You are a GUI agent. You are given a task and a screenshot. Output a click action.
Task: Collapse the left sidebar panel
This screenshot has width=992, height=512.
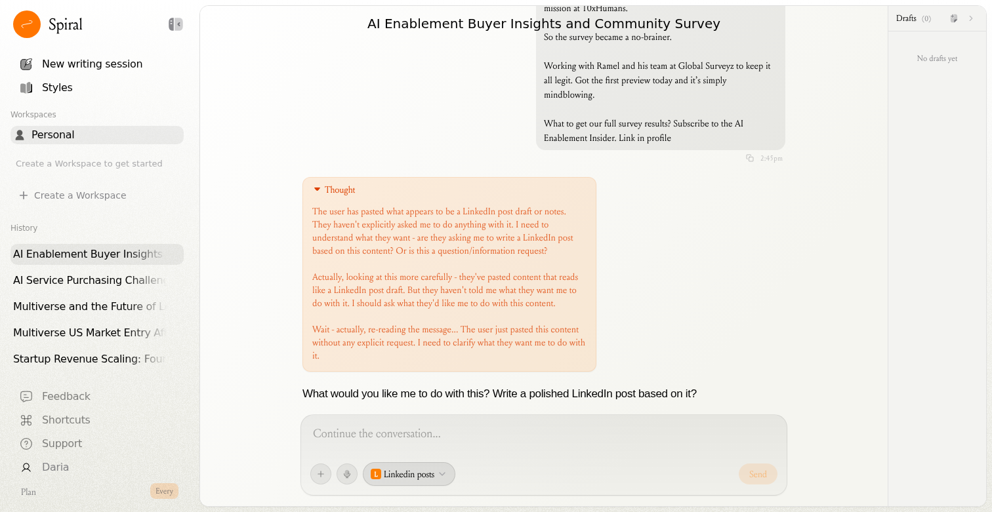176,24
